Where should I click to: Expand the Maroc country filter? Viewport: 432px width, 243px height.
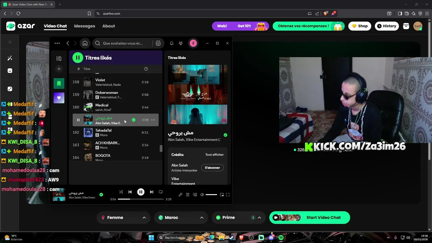(181, 217)
